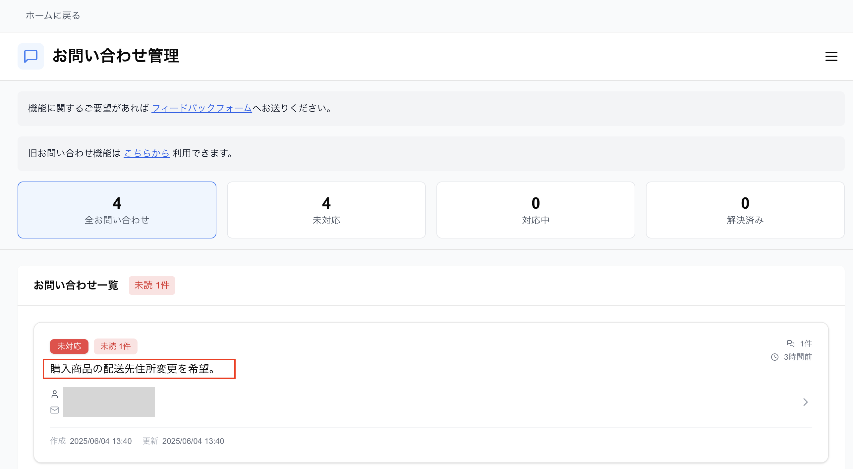853x469 pixels.
Task: Click the message count icon beside 1件
Action: 790,343
